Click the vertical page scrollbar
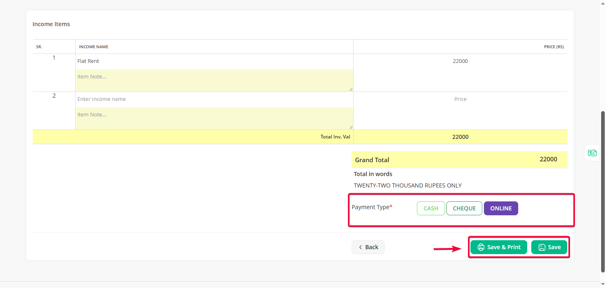606x288 pixels. (603, 192)
